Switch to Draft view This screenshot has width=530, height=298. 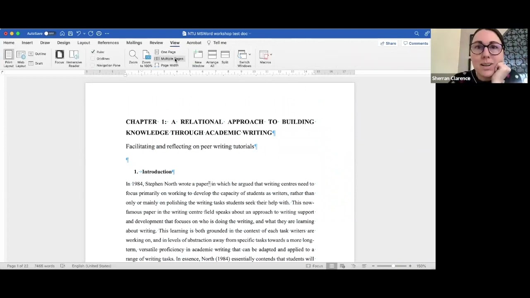[36, 63]
